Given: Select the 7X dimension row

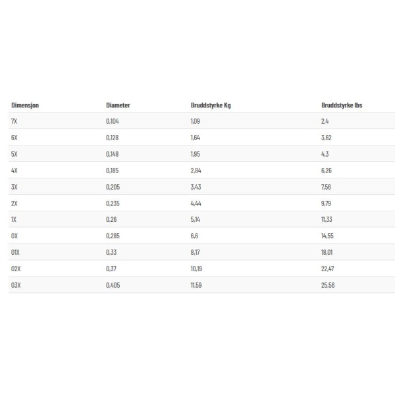Looking at the screenshot, I should pyautogui.click(x=202, y=121).
